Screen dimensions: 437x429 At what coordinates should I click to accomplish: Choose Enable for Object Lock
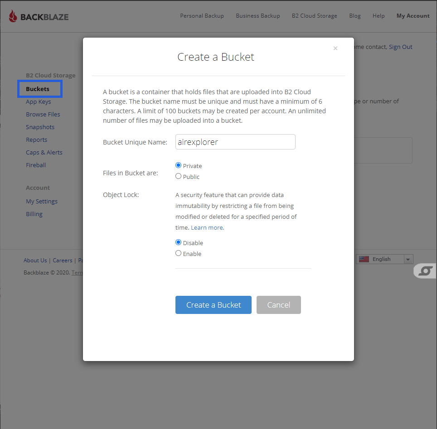178,253
